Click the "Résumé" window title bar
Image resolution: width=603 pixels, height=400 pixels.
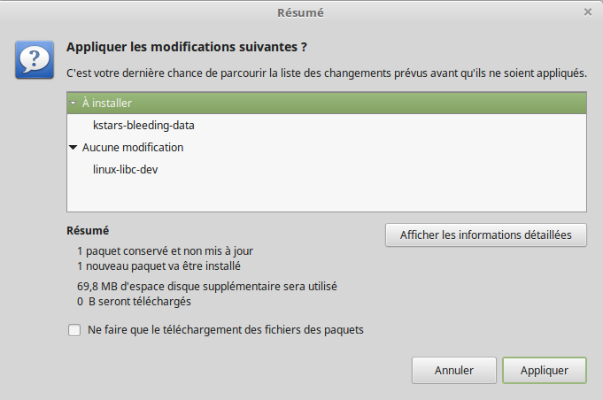click(x=301, y=12)
